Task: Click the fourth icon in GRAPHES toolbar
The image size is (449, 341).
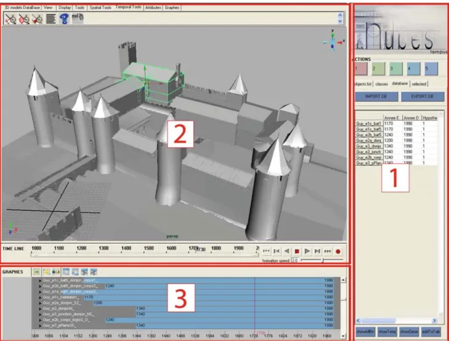Action: [x=66, y=271]
